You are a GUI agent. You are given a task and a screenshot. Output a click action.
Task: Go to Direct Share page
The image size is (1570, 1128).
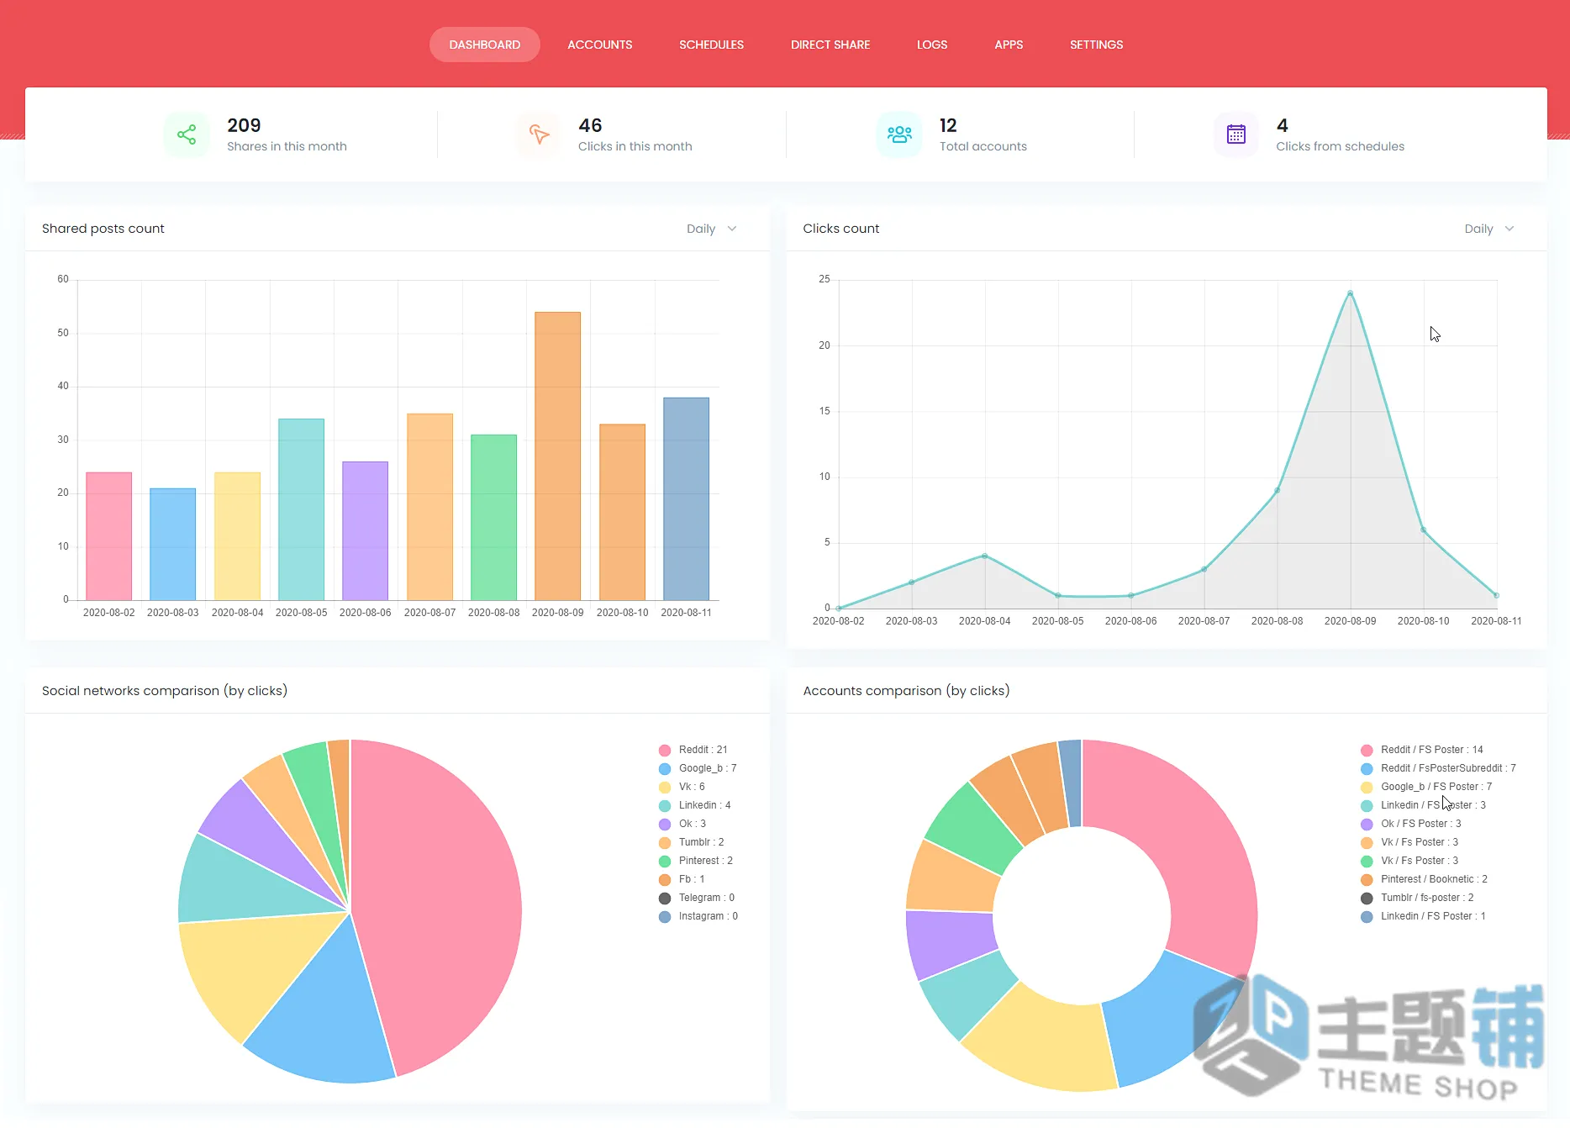830,45
